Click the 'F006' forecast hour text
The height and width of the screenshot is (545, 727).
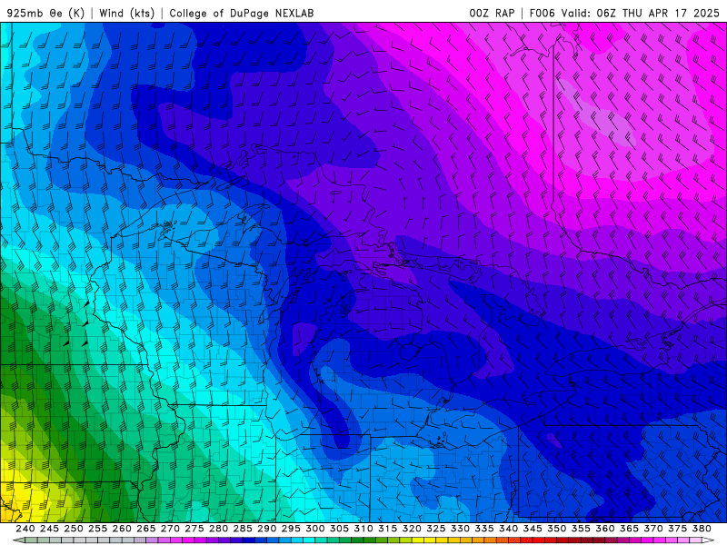point(542,13)
